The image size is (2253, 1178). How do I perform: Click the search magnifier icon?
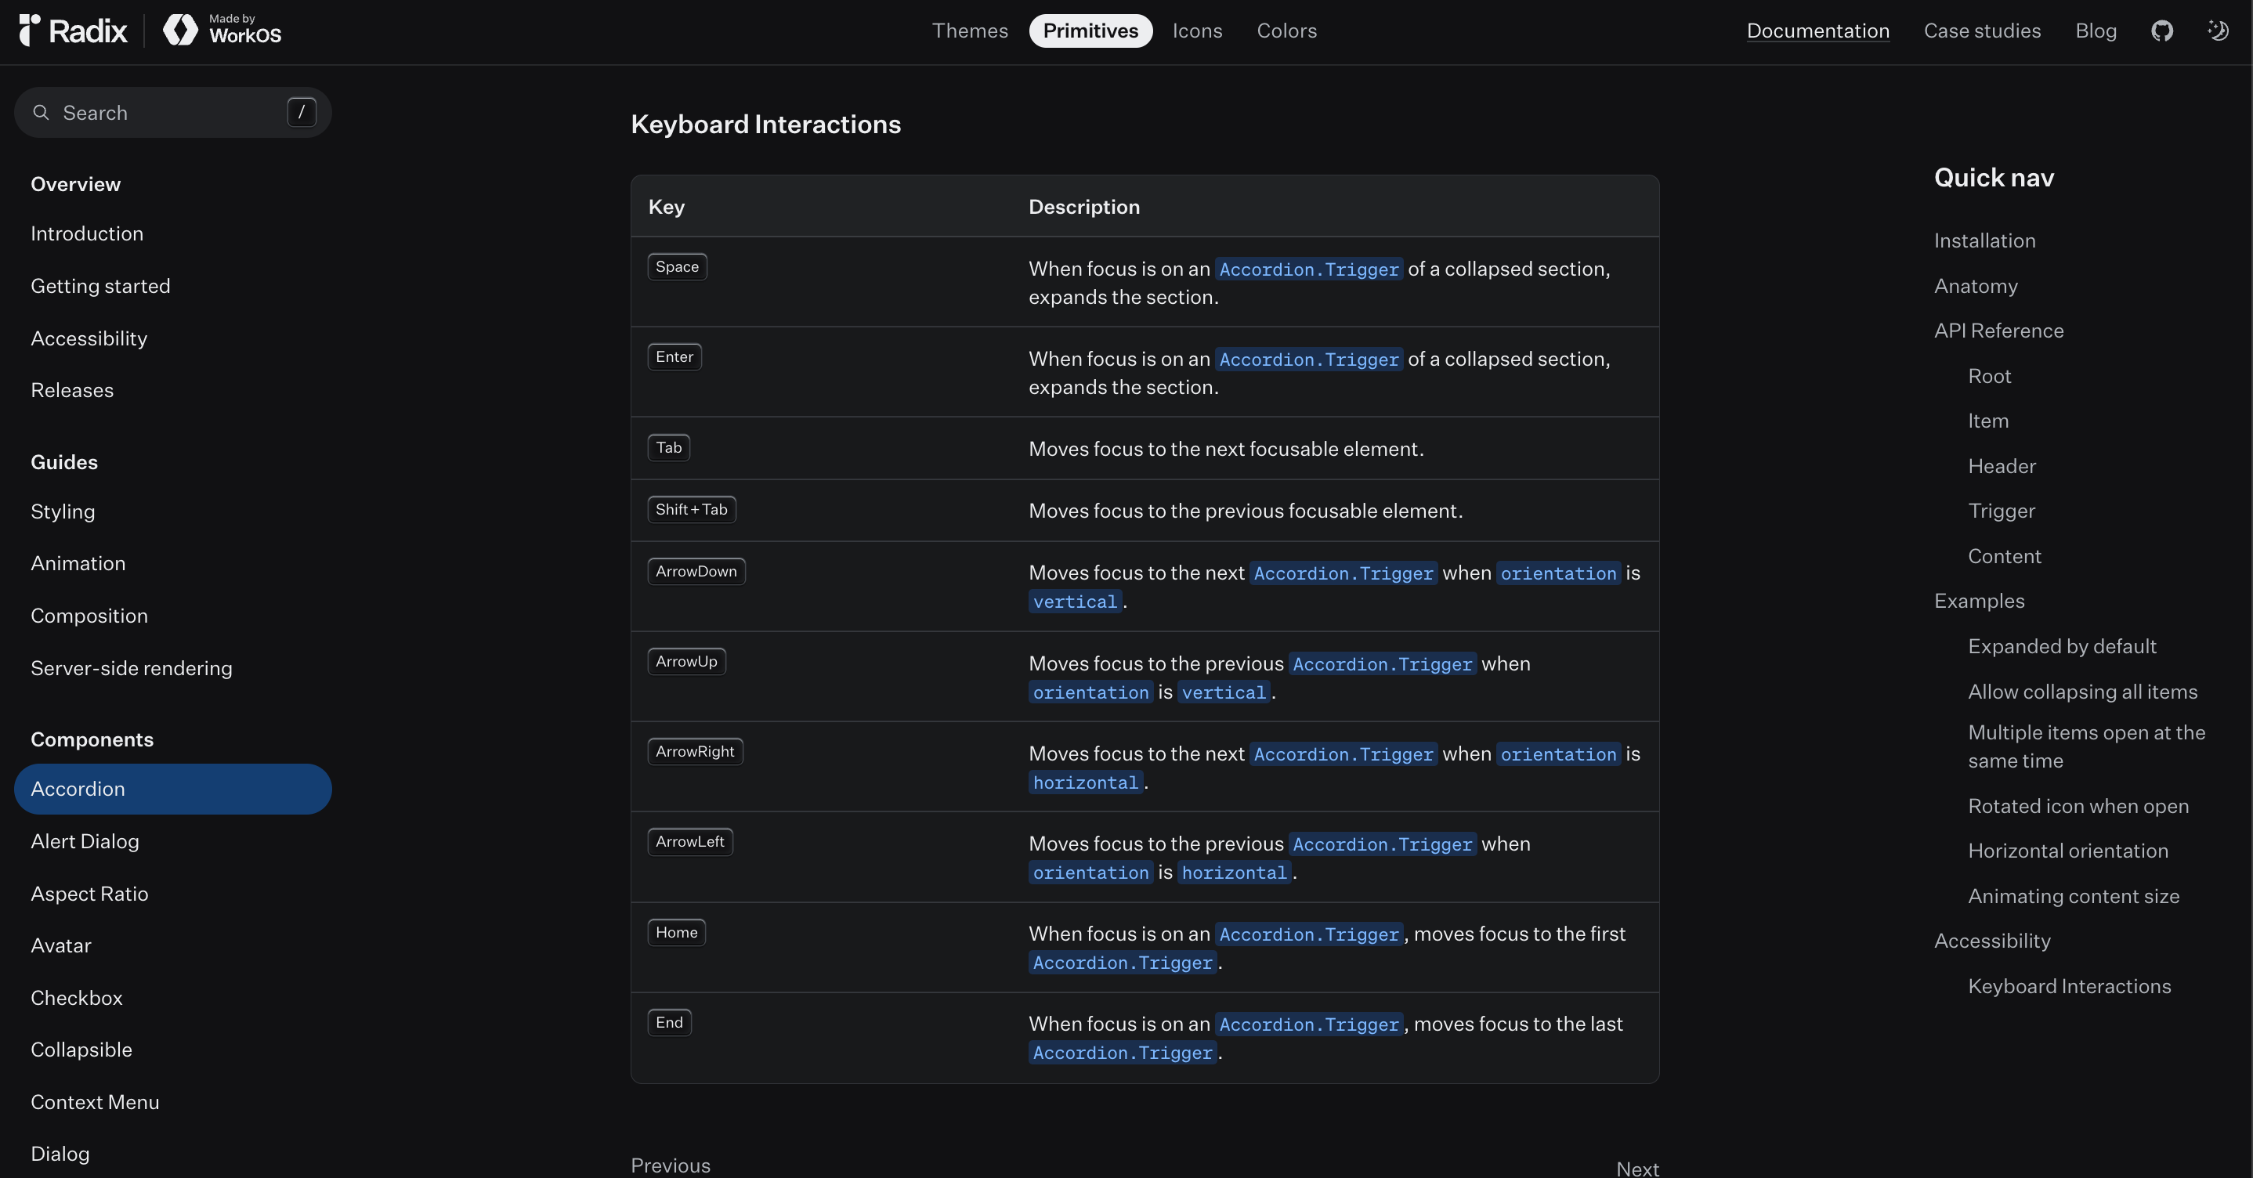pos(40,112)
